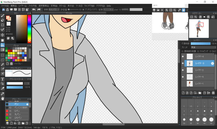The image size is (217, 129).
Task: Open the フィルタ menu
Action: [33, 6]
